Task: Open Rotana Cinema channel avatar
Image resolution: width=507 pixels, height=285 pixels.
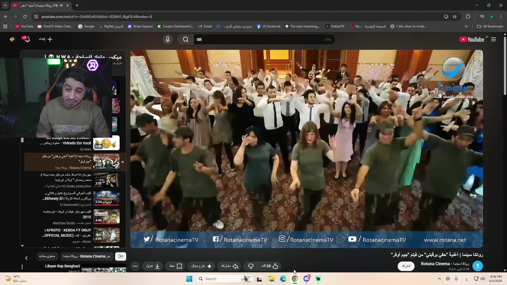Action: coord(478,266)
